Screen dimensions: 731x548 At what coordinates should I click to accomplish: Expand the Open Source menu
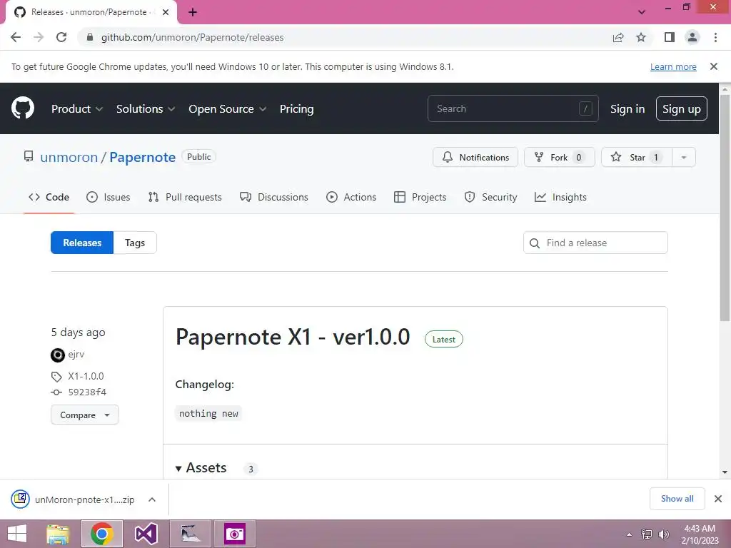tap(228, 108)
